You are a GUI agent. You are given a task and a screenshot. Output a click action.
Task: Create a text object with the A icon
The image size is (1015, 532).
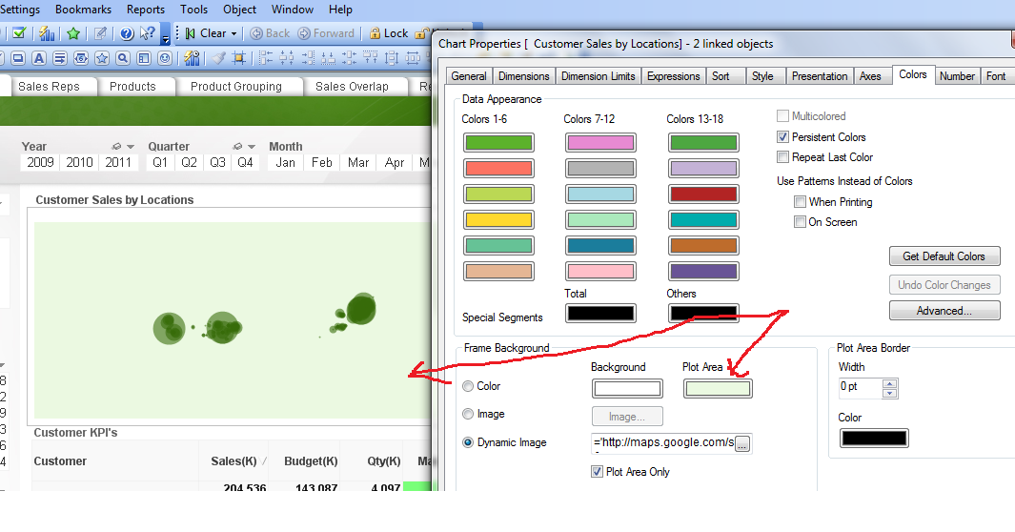tap(39, 58)
